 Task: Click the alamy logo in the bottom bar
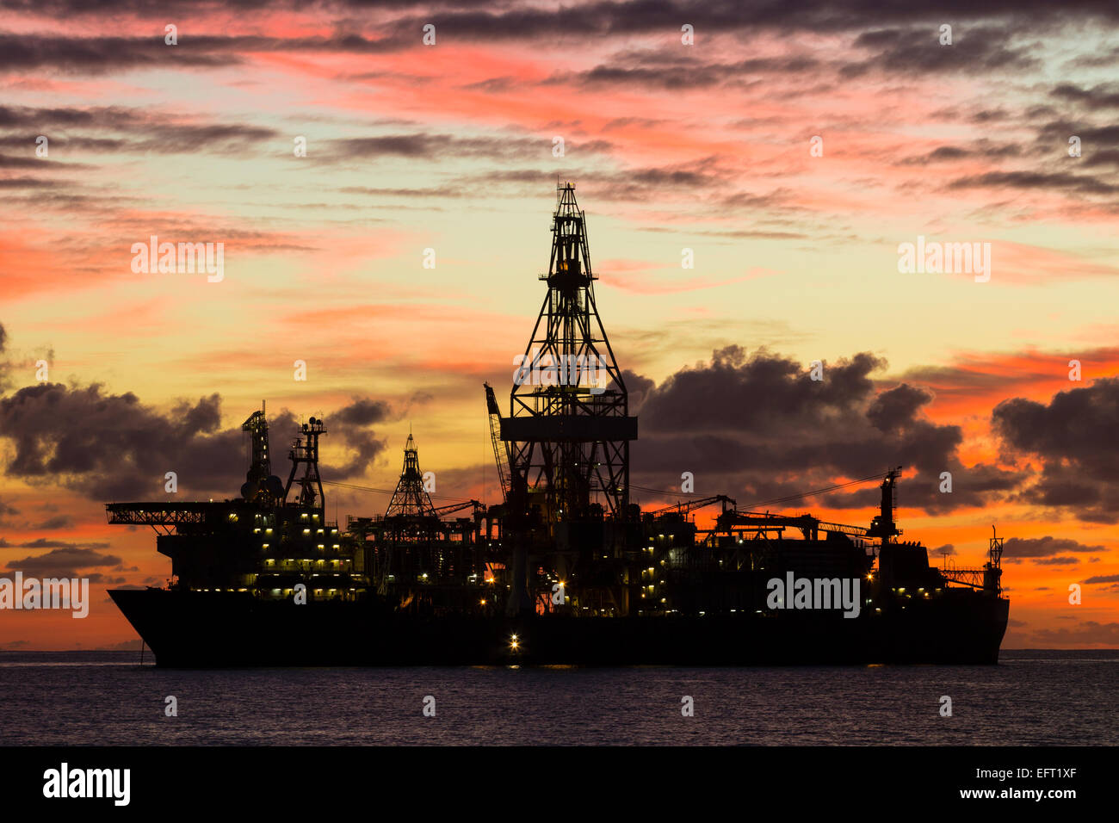pos(87,784)
